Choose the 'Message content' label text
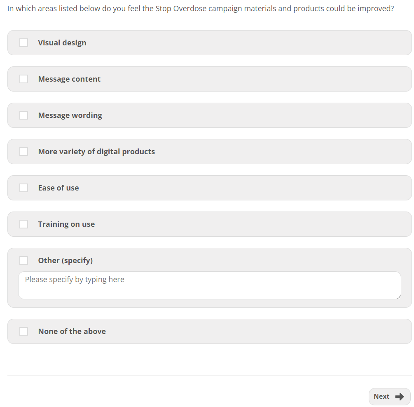Image resolution: width=414 pixels, height=407 pixels. coord(69,79)
